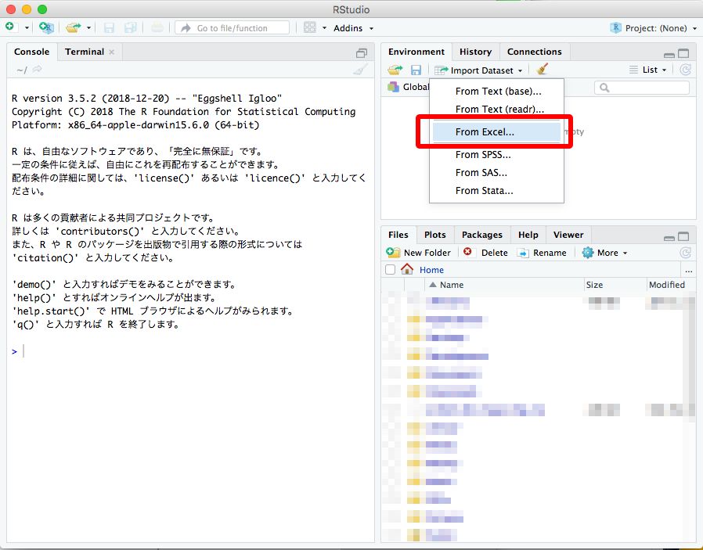Click the environment search field

(642, 88)
